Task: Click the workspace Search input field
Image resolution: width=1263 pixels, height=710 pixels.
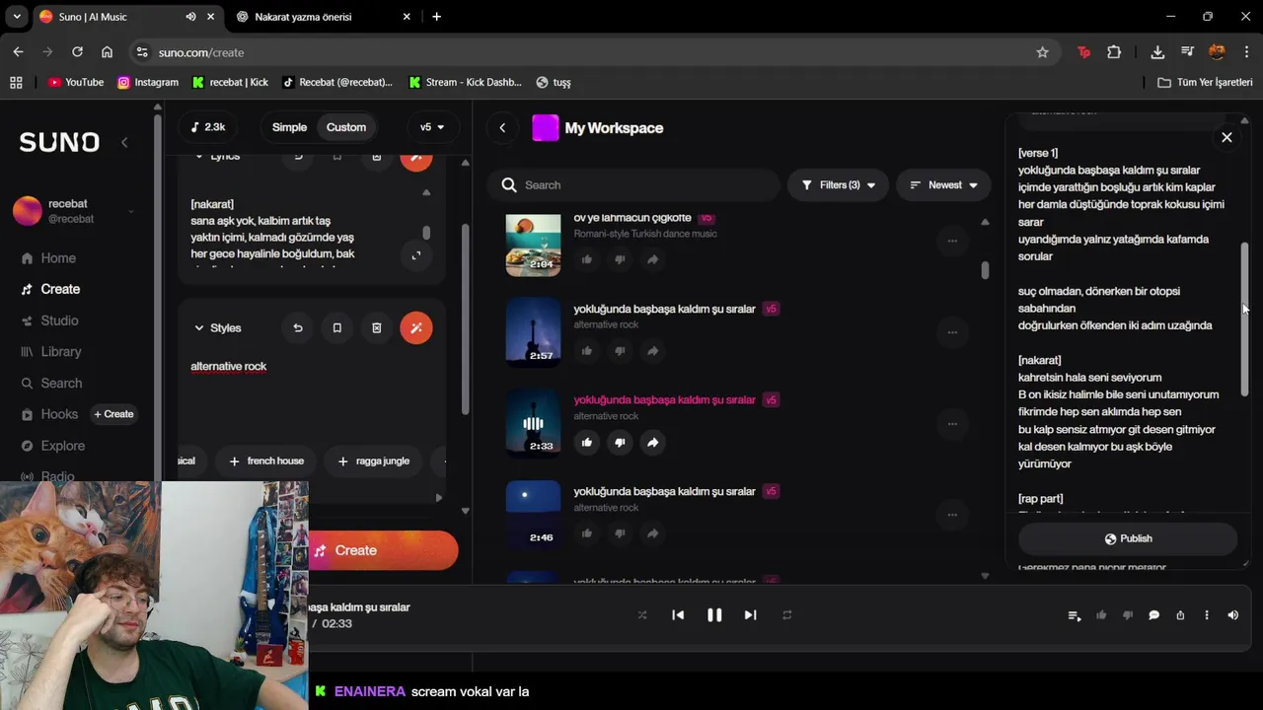Action: (x=636, y=185)
